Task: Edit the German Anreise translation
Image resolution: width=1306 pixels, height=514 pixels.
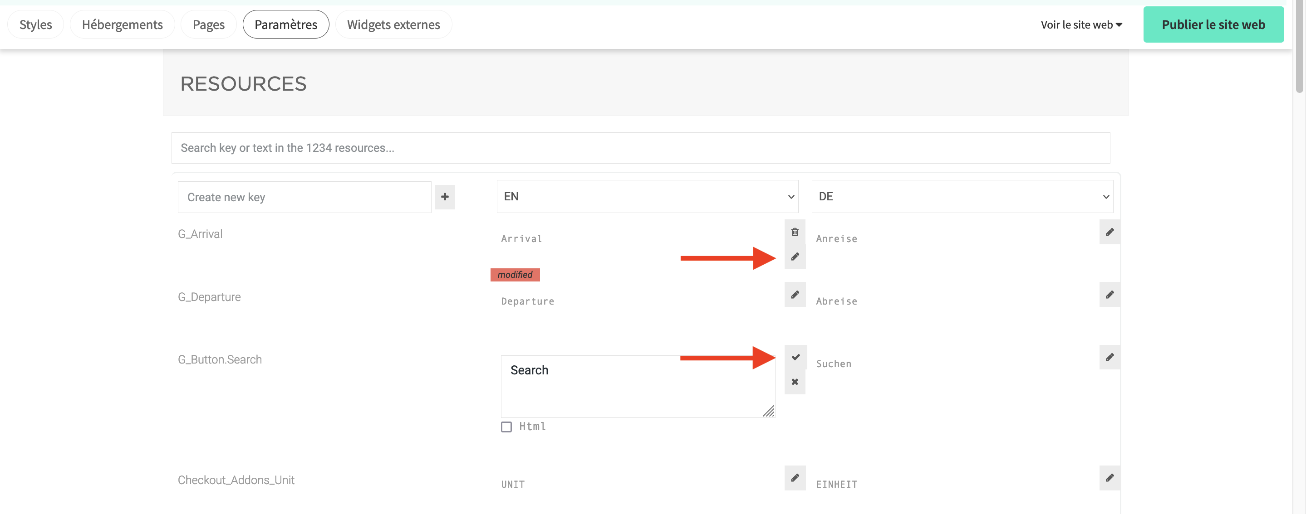Action: pyautogui.click(x=1110, y=232)
